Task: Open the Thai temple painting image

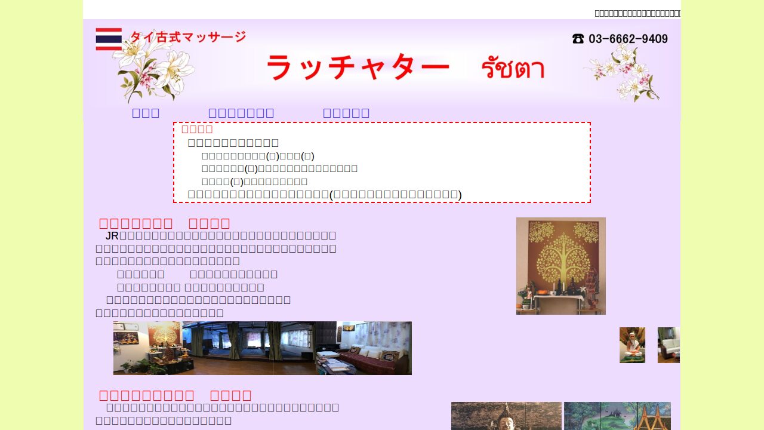Action: point(617,416)
